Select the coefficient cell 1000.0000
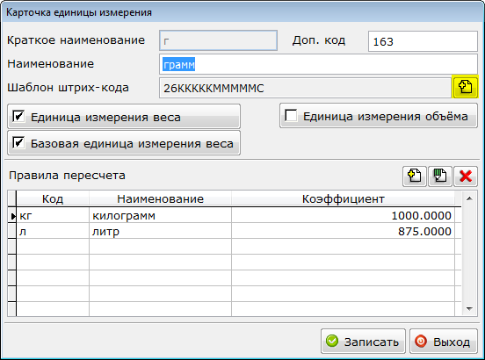The width and height of the screenshot is (485, 360). (x=343, y=215)
